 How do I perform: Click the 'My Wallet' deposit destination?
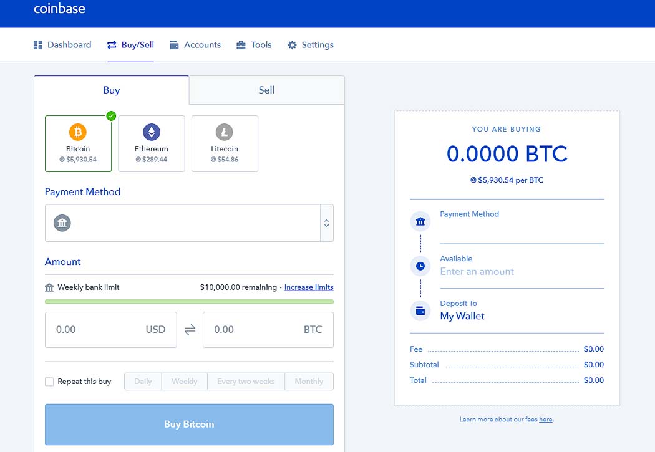[462, 316]
